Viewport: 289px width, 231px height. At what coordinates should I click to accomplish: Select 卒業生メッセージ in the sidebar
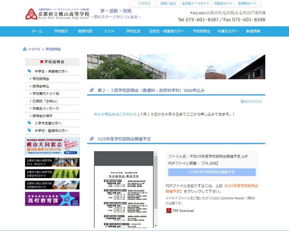tap(46, 108)
